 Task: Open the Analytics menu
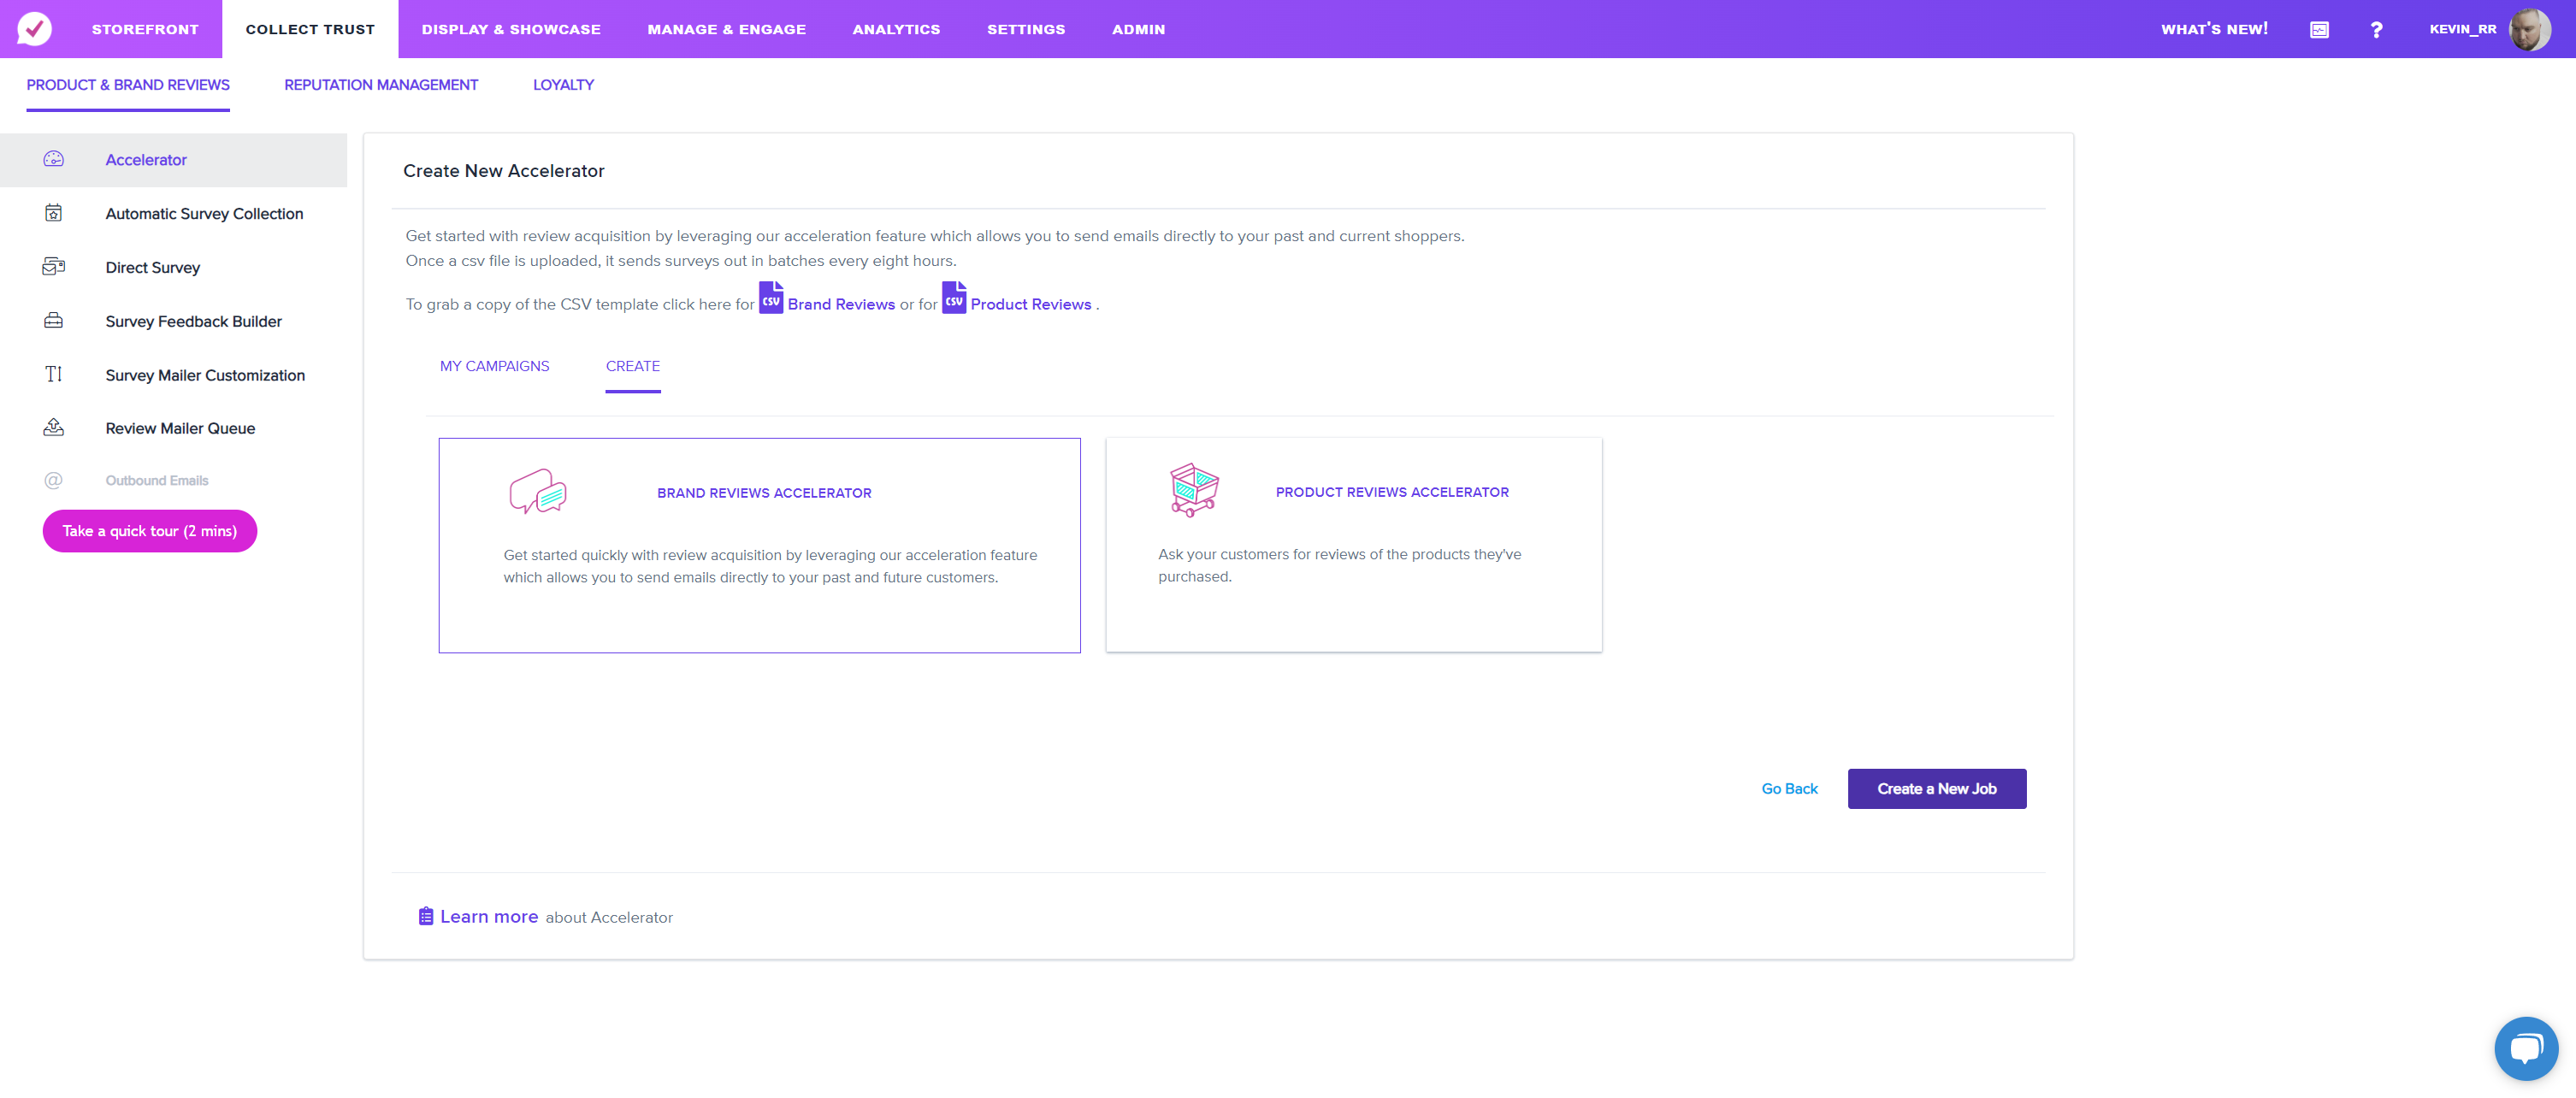coord(896,30)
